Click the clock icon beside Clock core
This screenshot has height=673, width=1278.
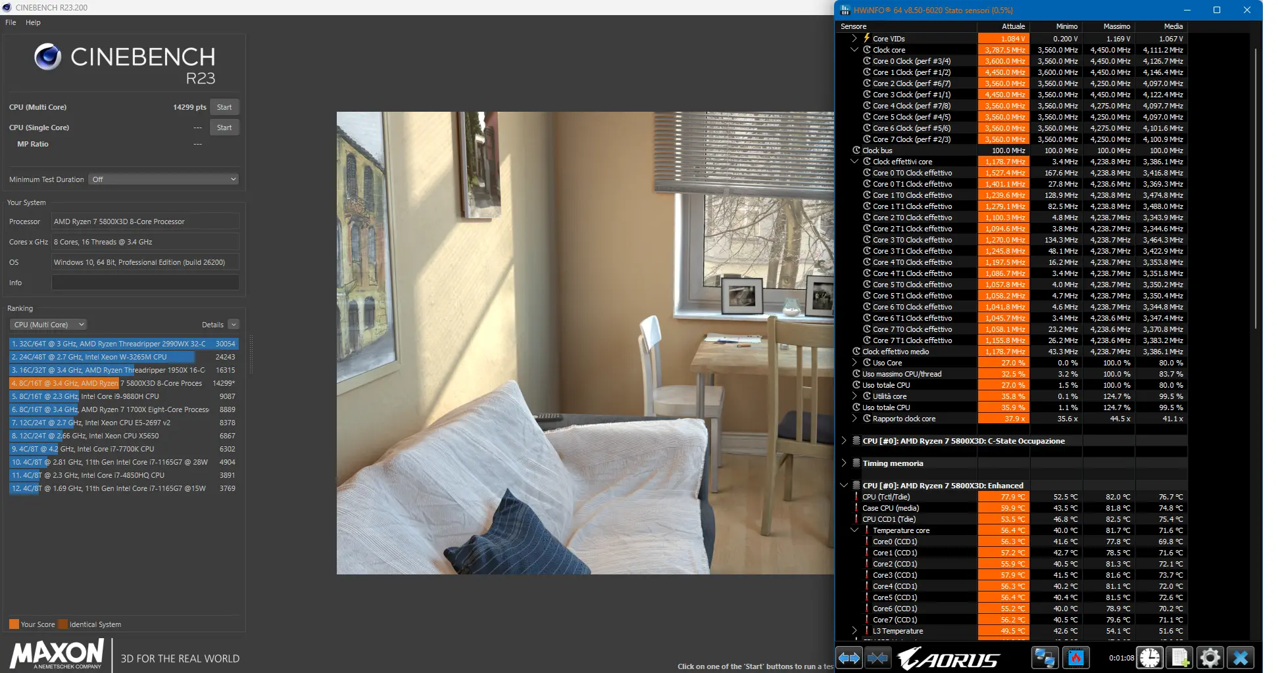click(x=867, y=49)
